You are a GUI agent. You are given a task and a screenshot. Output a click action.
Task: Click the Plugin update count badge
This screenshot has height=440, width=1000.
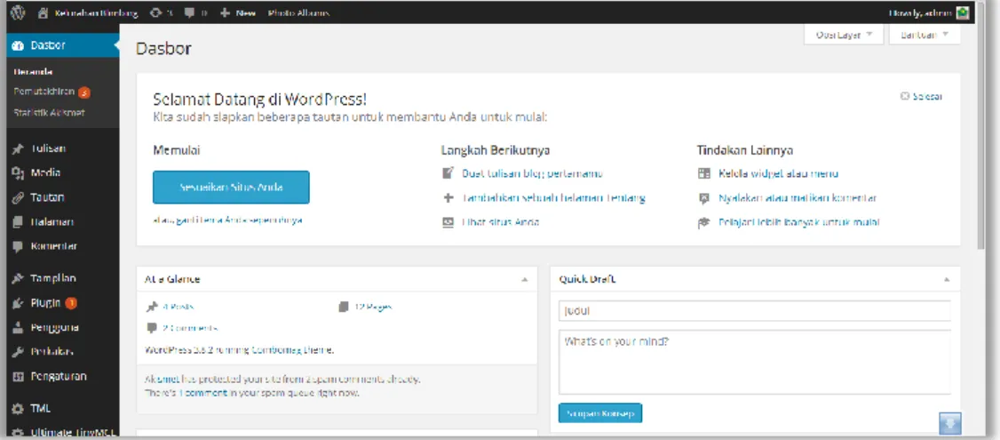pyautogui.click(x=71, y=303)
